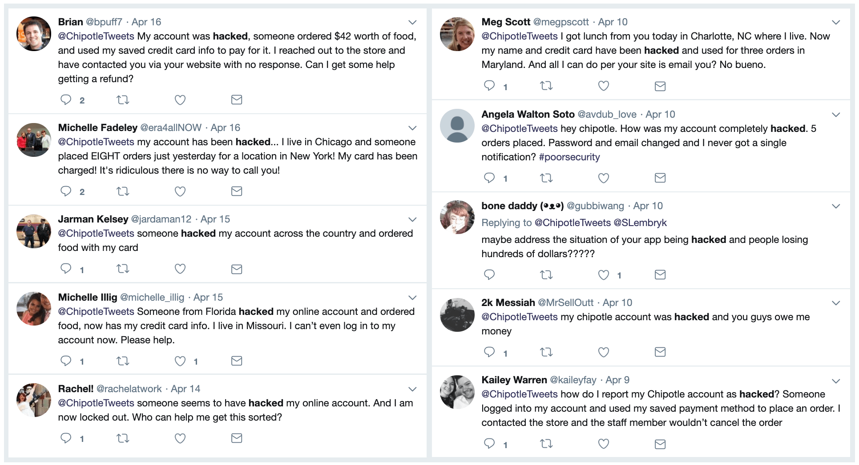The image size is (859, 465).
Task: Click the envelope icon on Michelle Illig's tweet
Action: [237, 361]
